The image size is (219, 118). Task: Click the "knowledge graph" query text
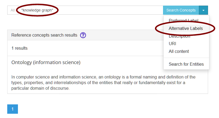[37, 10]
